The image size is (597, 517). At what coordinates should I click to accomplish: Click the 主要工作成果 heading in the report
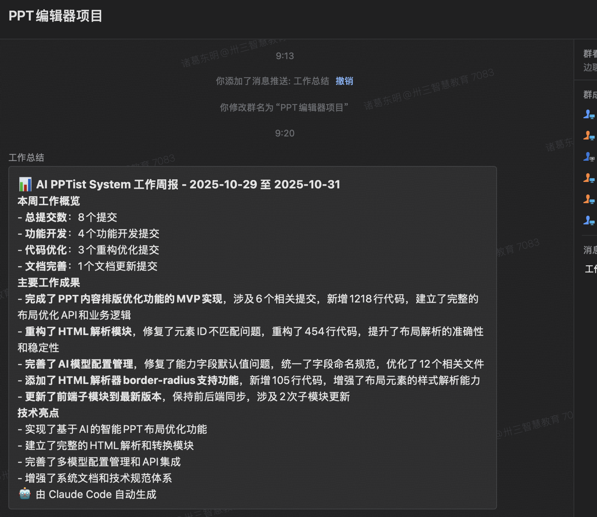(x=49, y=283)
